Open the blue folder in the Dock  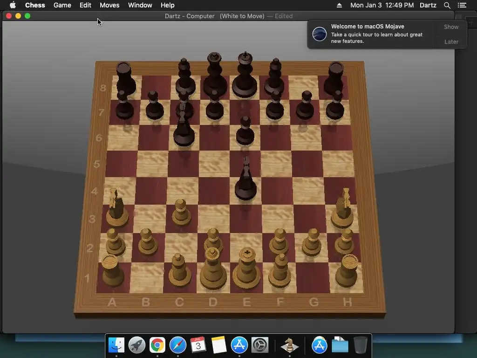[340, 345]
